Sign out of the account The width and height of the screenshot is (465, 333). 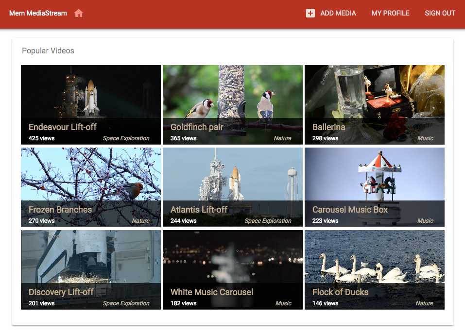[x=440, y=14]
